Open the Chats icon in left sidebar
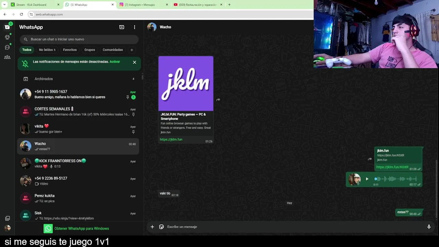This screenshot has width=439, height=247. point(7,27)
